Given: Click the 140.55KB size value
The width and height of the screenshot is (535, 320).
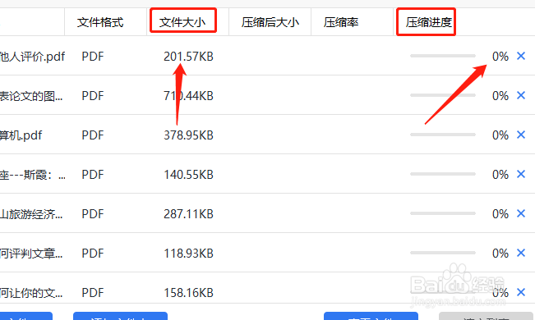Looking at the screenshot, I should coord(188,175).
